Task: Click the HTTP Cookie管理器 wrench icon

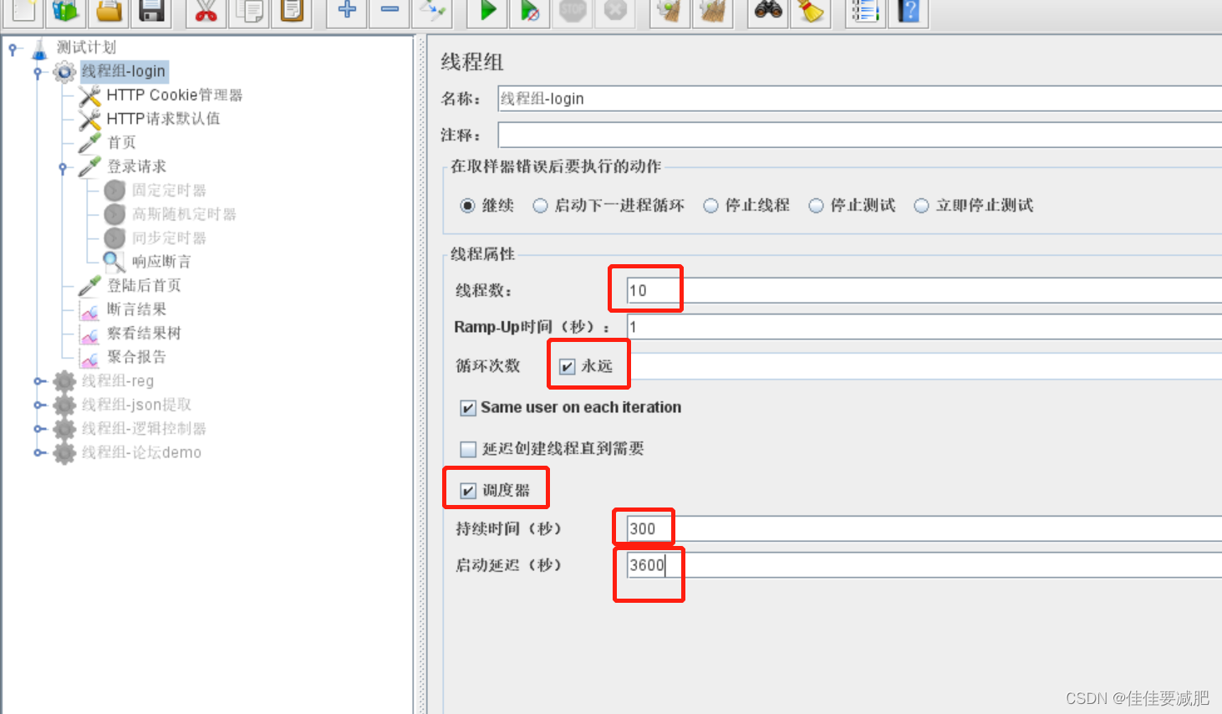Action: tap(89, 95)
